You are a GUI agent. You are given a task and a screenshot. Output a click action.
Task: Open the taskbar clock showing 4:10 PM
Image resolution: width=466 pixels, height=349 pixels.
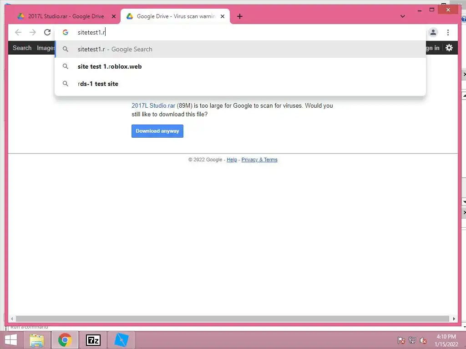pyautogui.click(x=446, y=340)
